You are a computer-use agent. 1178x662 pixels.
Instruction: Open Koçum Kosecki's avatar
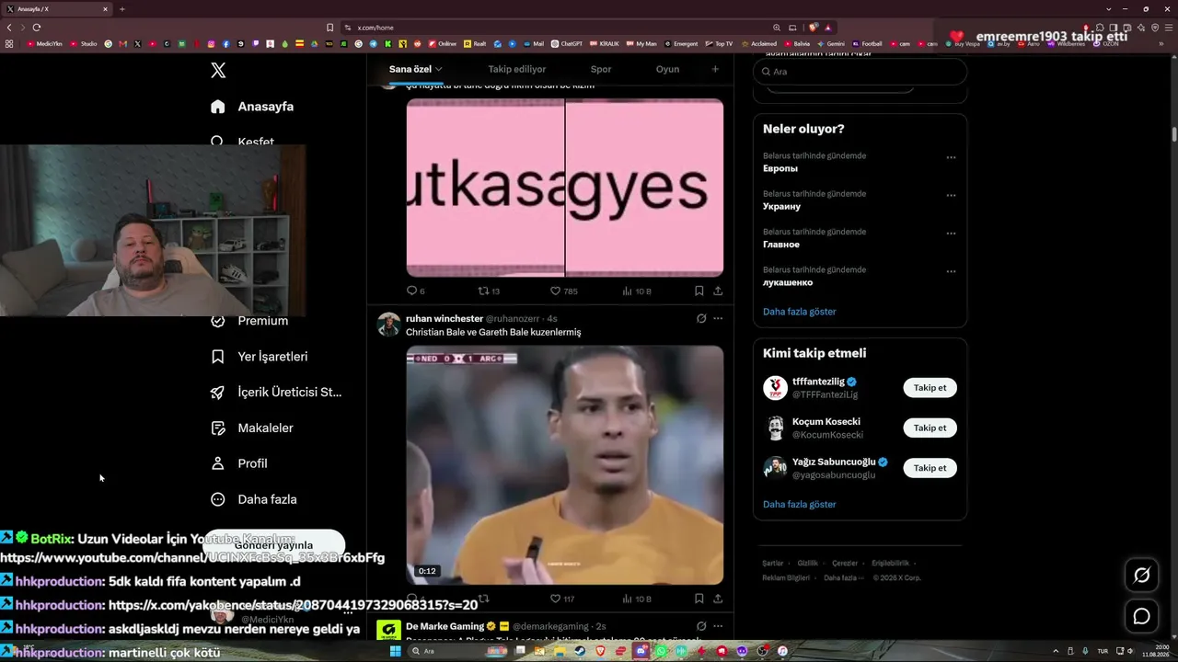[x=775, y=428]
